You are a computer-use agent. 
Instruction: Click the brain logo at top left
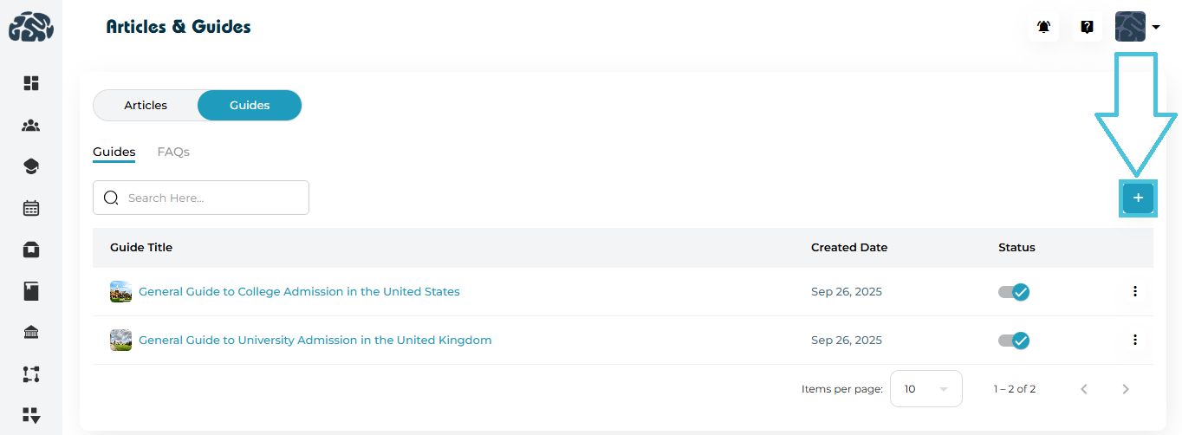[31, 27]
